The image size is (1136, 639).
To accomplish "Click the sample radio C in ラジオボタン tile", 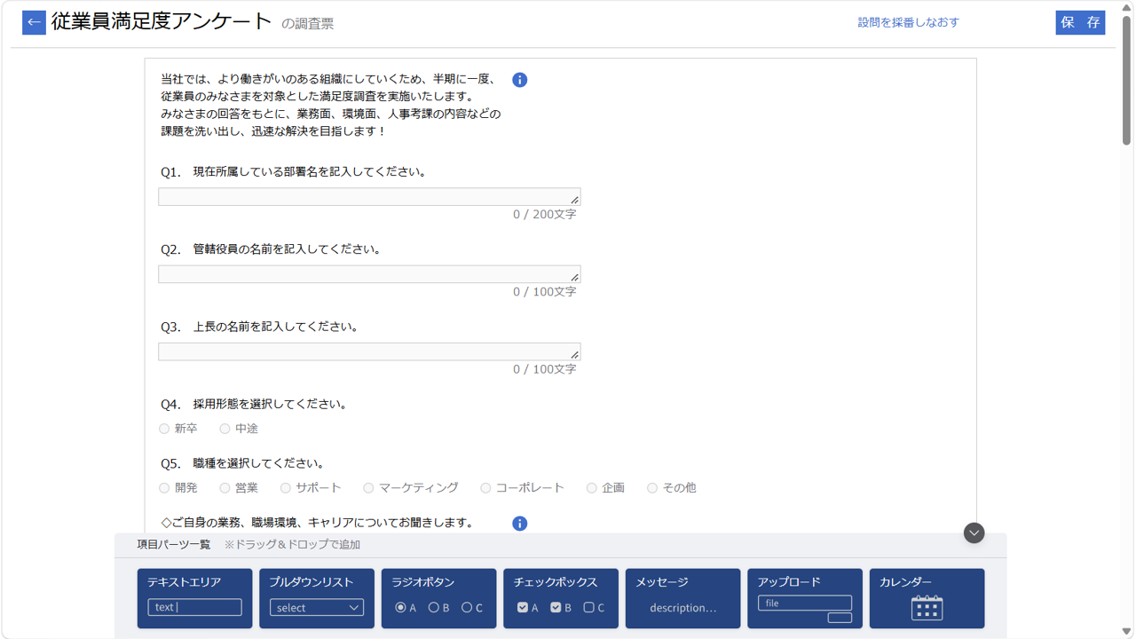I will [x=467, y=608].
